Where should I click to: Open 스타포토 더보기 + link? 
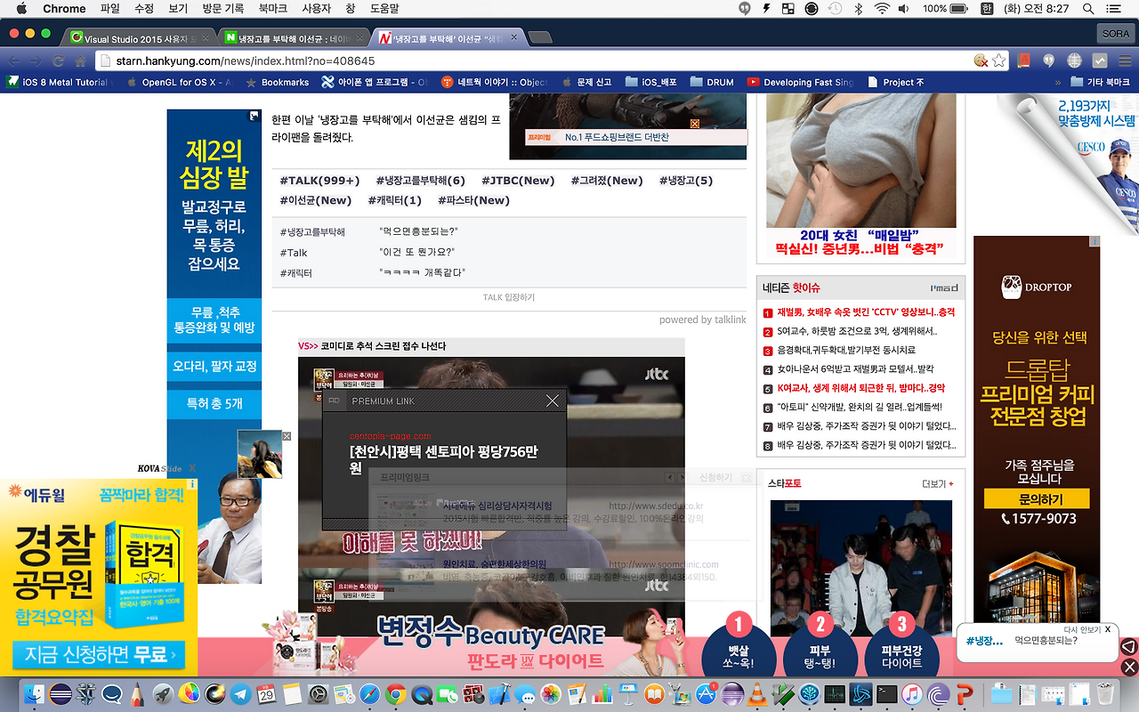point(938,483)
